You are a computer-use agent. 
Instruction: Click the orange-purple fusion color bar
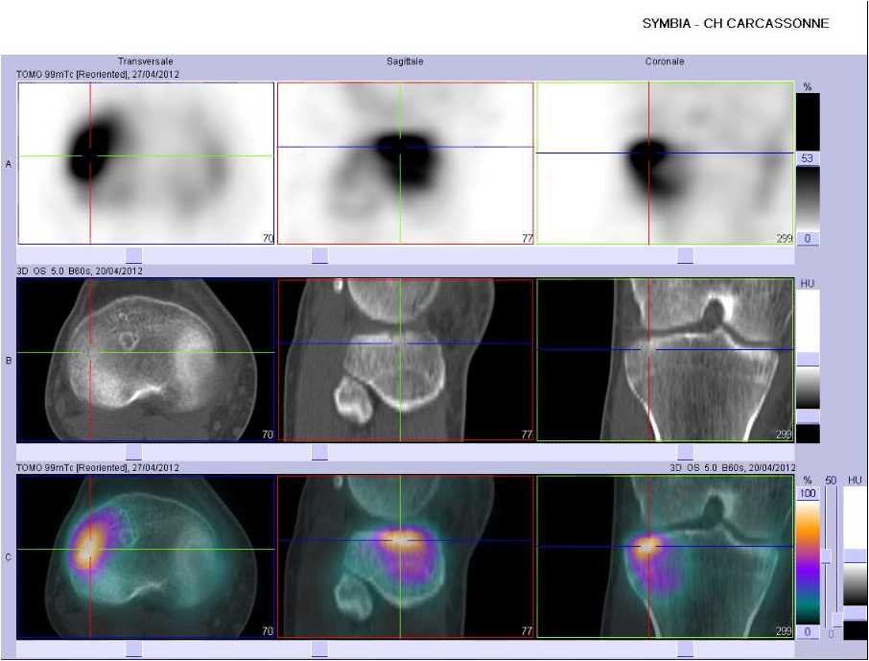click(808, 563)
